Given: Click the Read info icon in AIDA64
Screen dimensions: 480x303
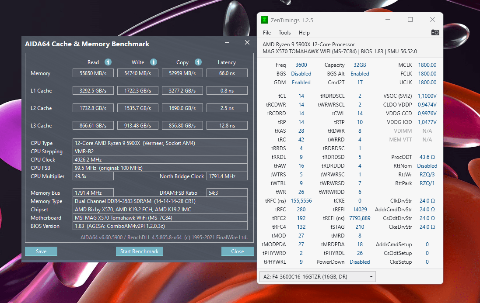Looking at the screenshot, I should coord(108,62).
